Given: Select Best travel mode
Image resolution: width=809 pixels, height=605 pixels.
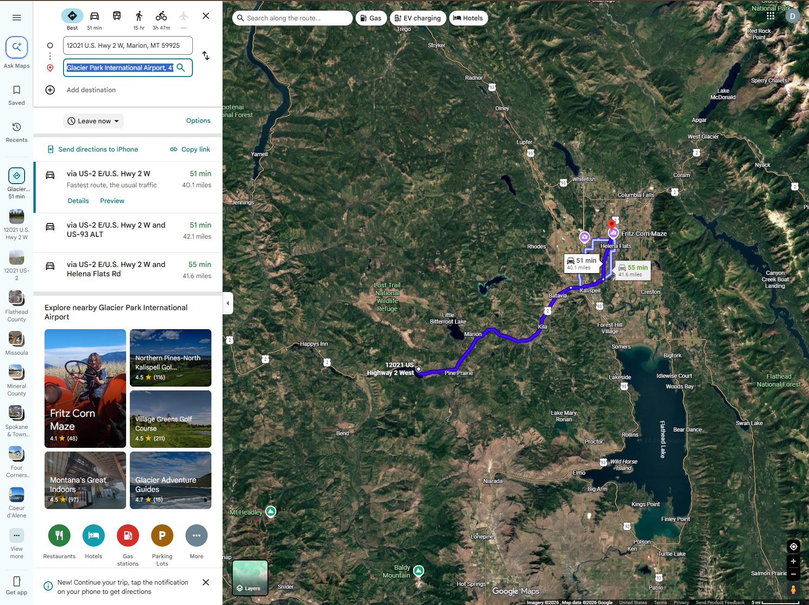Looking at the screenshot, I should coord(72,20).
